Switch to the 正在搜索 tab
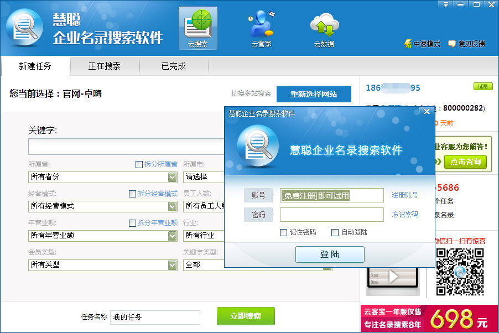 pyautogui.click(x=104, y=66)
